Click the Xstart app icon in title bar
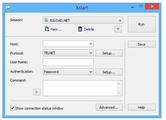Viewport: 166px width, 120px height. coord(8,8)
